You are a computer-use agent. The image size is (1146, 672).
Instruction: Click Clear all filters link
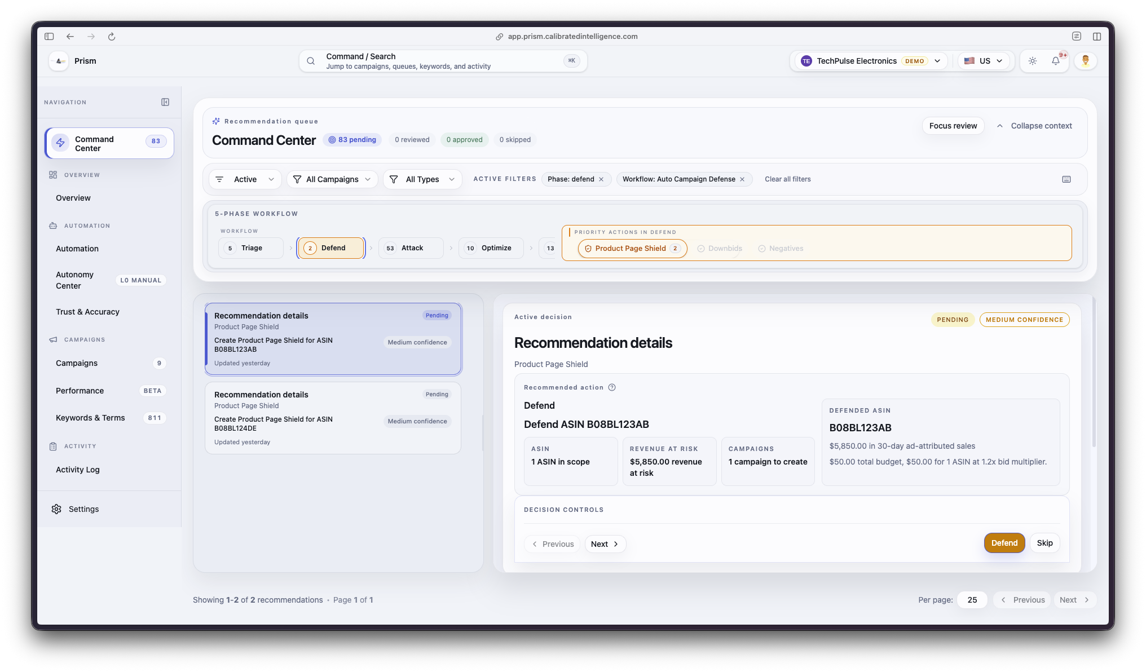(x=787, y=179)
